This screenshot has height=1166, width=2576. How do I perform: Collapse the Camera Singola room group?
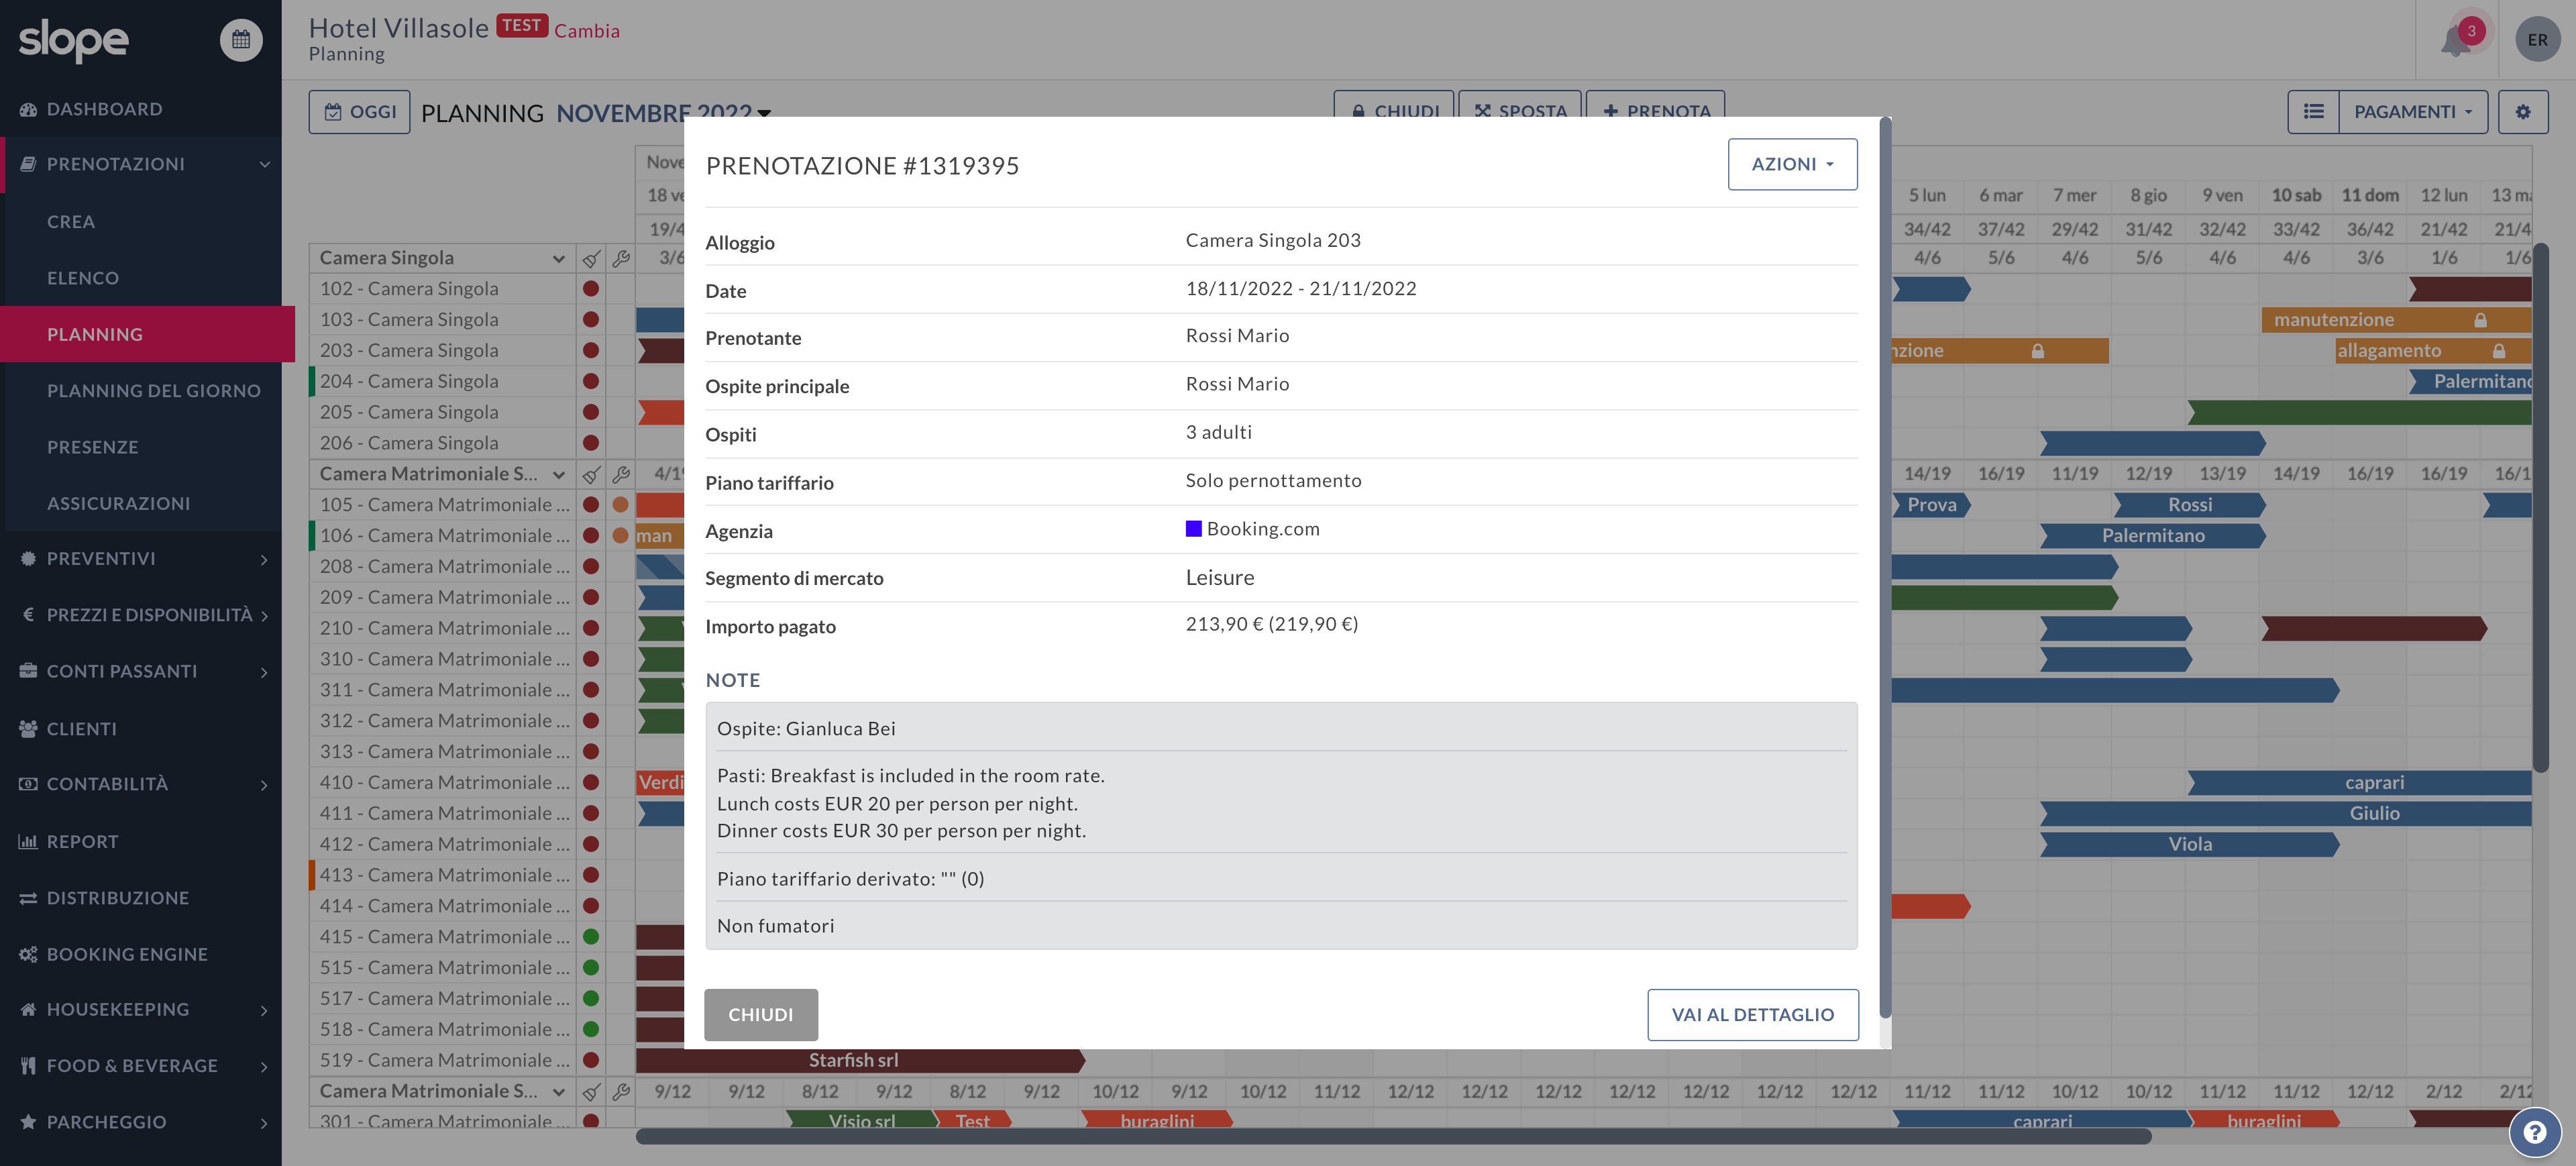click(x=558, y=258)
